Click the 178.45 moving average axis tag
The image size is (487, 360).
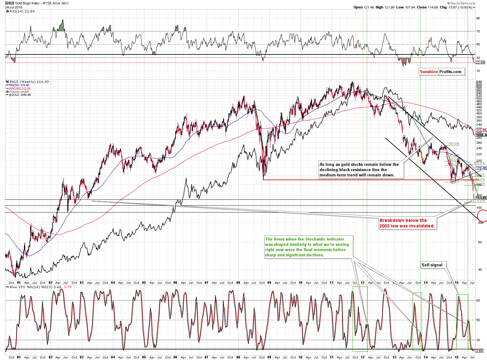tap(481, 168)
